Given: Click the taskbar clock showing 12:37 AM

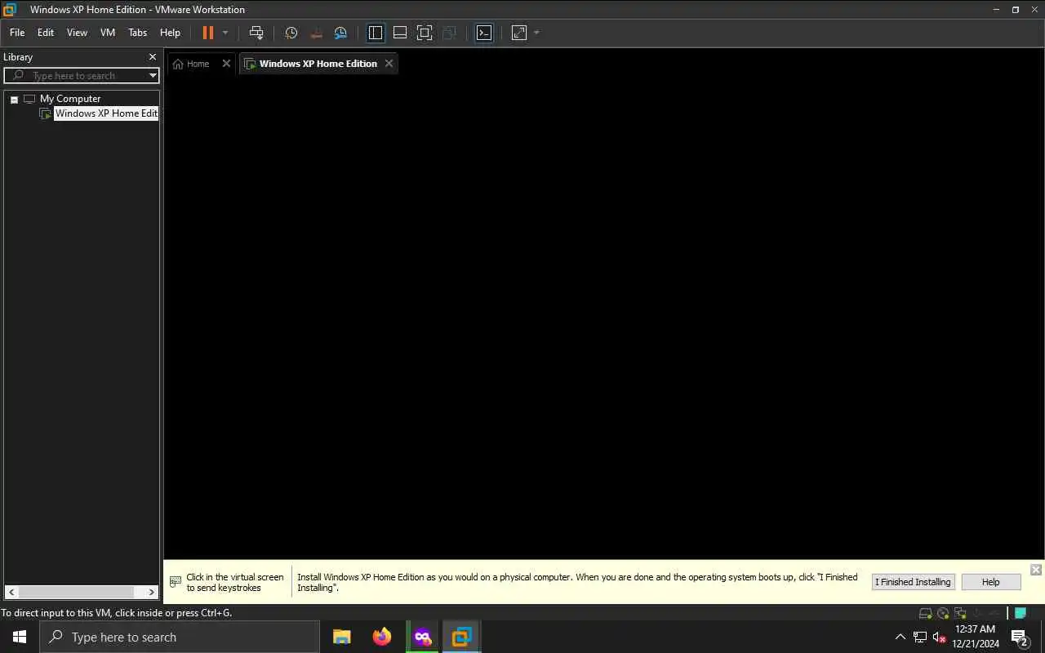Looking at the screenshot, I should (976, 637).
